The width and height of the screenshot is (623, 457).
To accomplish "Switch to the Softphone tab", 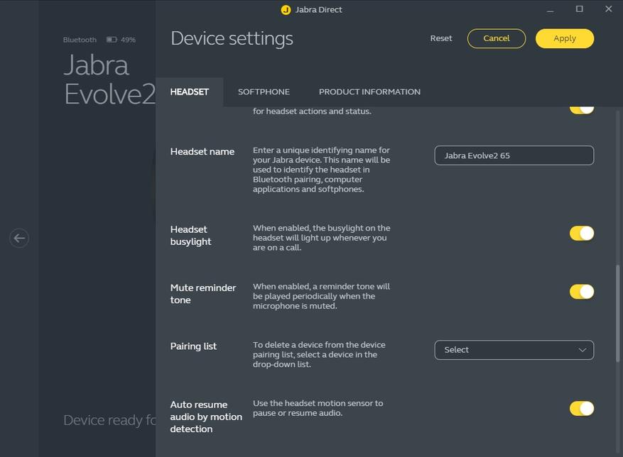I will pos(264,92).
